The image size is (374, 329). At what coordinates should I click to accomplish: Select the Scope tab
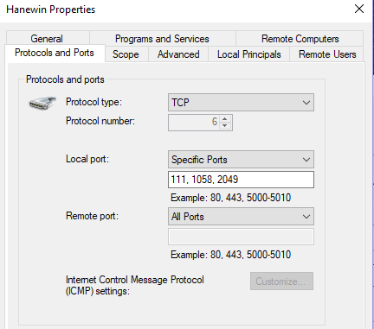click(x=126, y=54)
